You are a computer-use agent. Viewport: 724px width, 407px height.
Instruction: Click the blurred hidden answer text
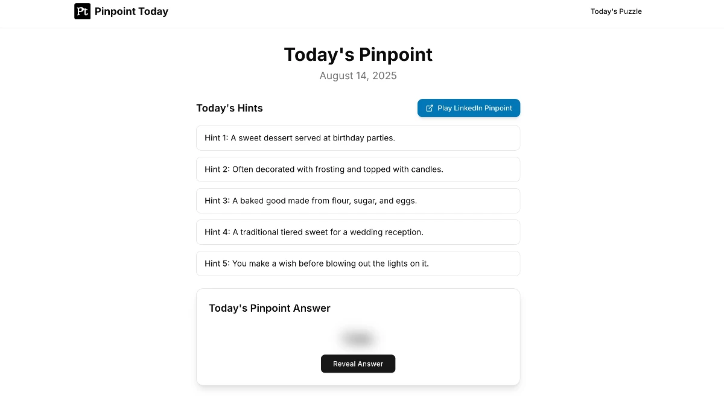coord(358,338)
